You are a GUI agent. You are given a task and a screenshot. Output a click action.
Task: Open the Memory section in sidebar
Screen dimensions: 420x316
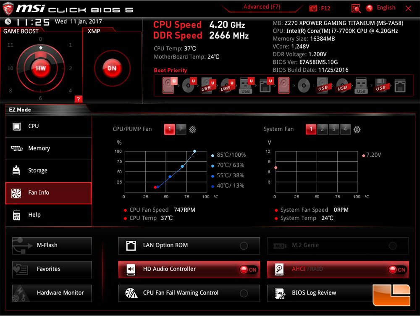(48, 148)
